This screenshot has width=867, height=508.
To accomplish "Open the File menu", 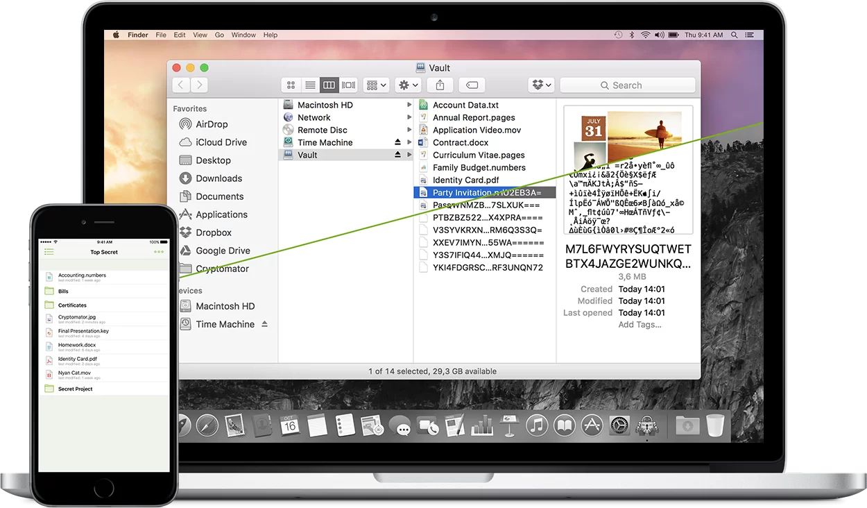I will pos(161,35).
